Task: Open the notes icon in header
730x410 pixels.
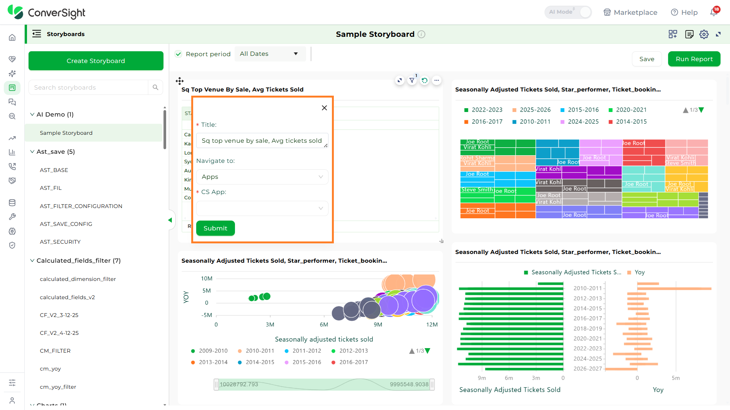Action: tap(689, 34)
